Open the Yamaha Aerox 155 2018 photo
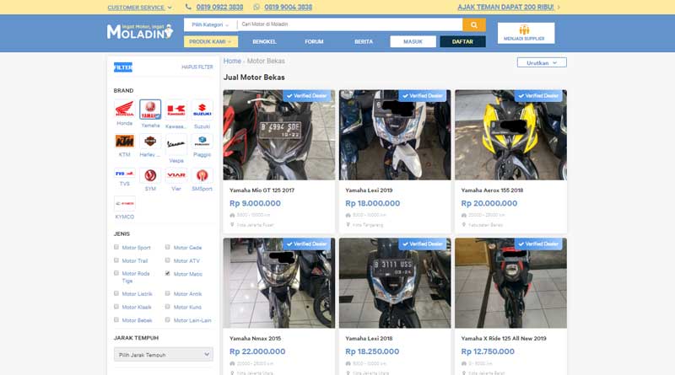 [510, 135]
